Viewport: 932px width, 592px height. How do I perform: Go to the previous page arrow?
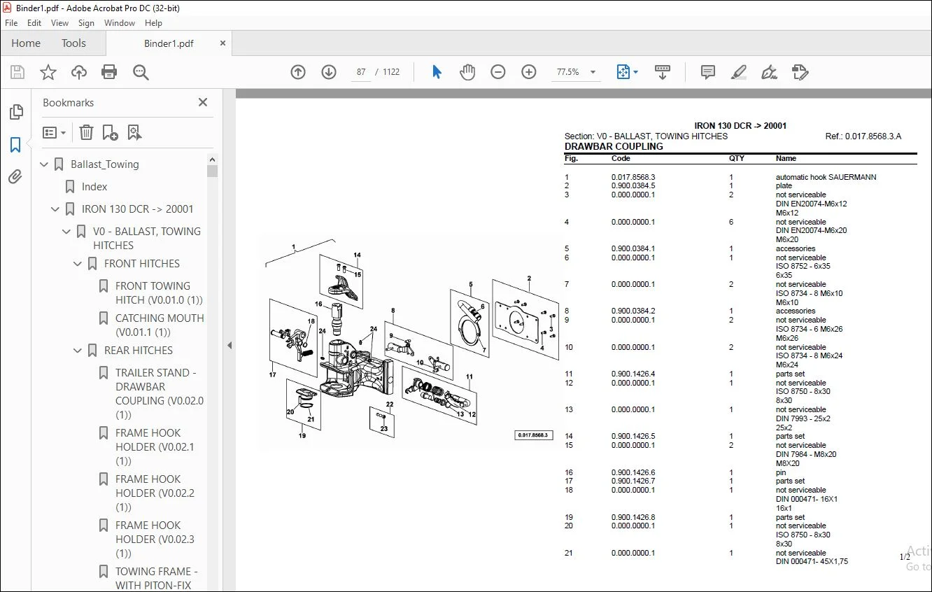[x=298, y=72]
